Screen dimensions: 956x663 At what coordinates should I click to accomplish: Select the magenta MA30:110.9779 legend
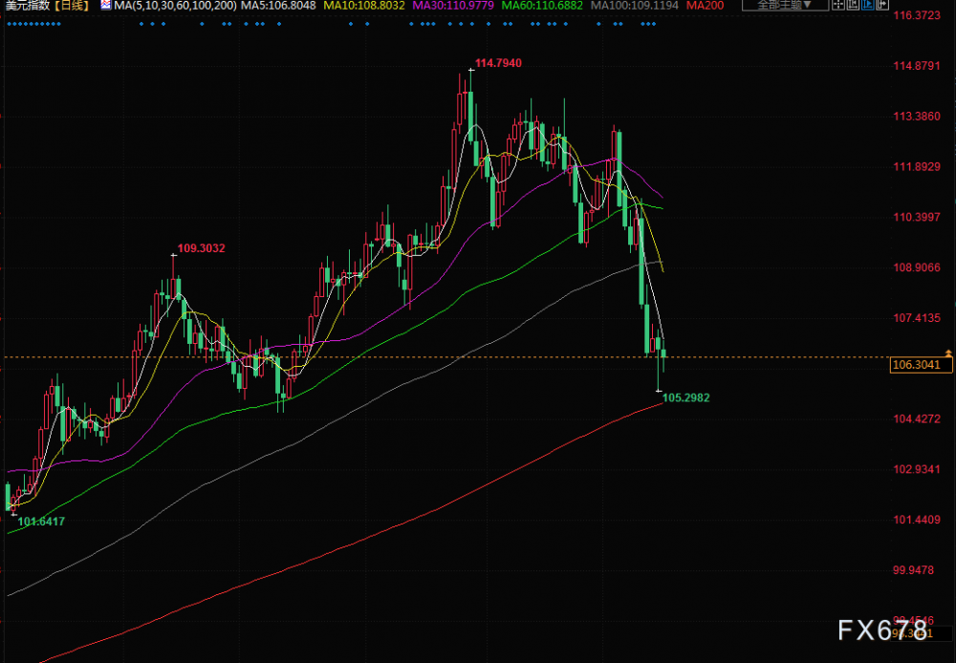point(453,6)
